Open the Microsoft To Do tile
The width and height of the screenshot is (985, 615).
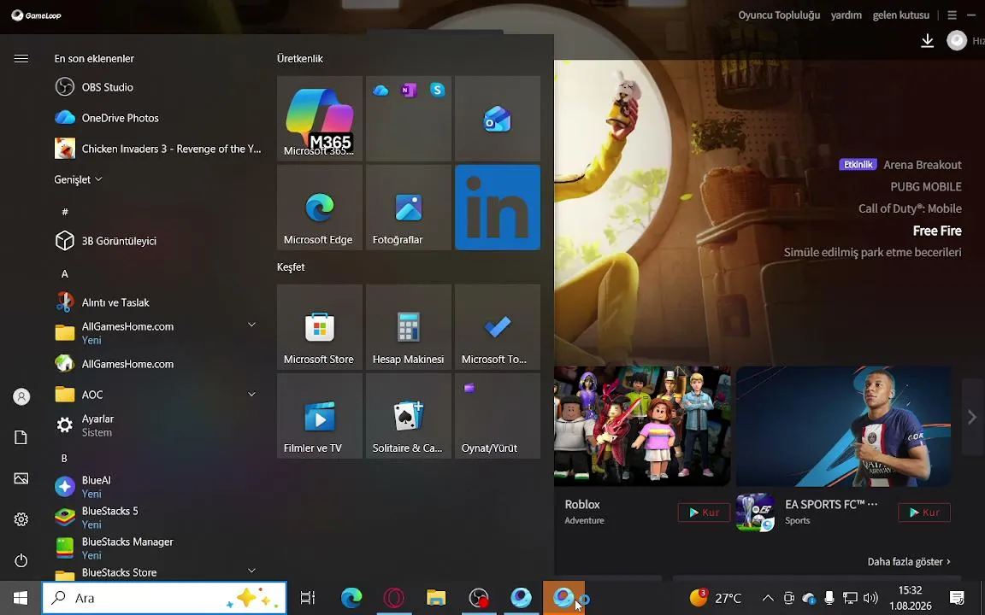[x=498, y=327]
